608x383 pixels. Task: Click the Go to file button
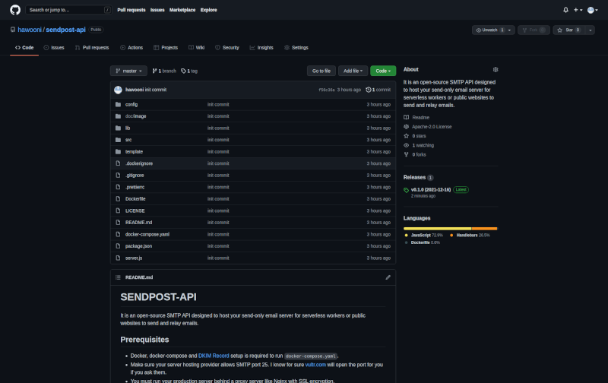[x=321, y=71]
